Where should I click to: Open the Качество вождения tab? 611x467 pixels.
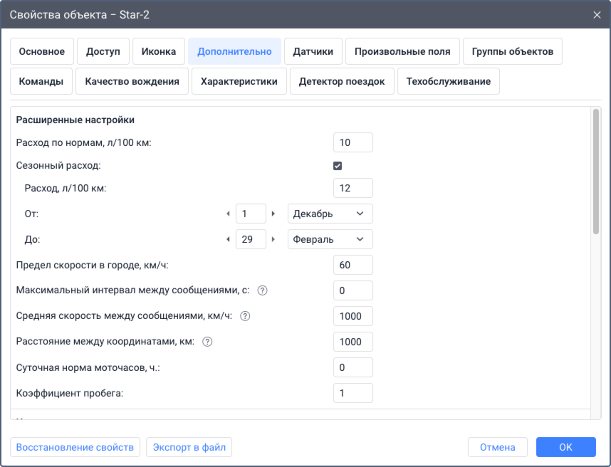point(132,81)
